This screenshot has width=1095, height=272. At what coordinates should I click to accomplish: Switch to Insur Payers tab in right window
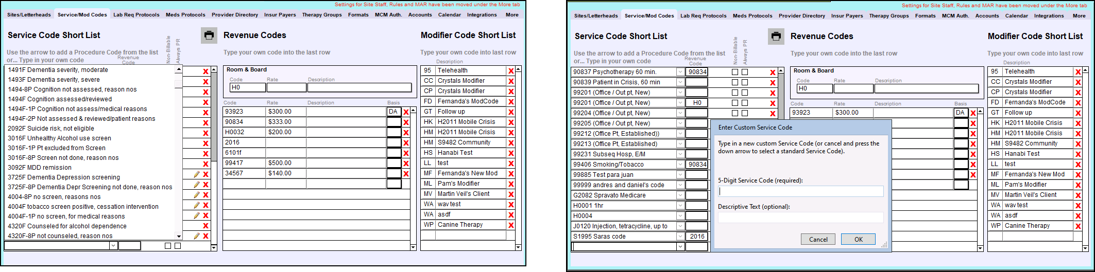(847, 16)
